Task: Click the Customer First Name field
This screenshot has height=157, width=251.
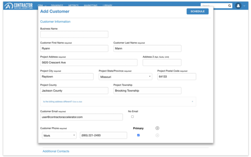Action: 74,49
